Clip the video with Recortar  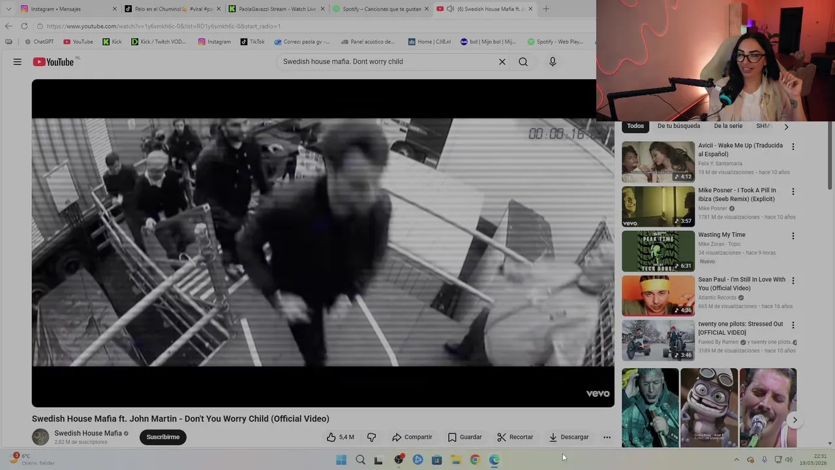[x=515, y=437]
